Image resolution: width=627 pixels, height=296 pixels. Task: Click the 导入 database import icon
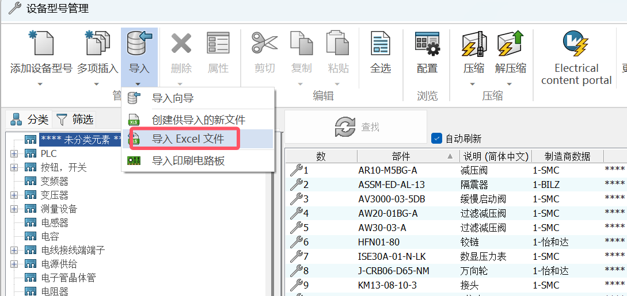pyautogui.click(x=139, y=44)
